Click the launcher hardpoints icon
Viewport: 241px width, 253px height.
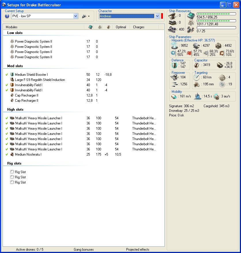[x=172, y=22]
